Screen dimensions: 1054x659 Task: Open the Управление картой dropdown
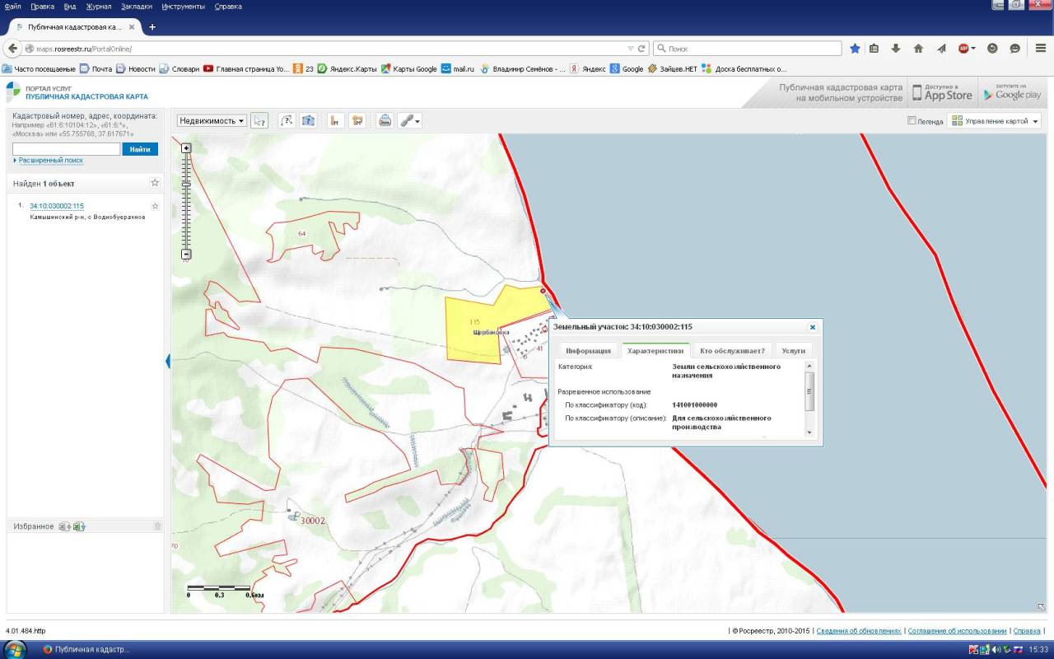(994, 120)
